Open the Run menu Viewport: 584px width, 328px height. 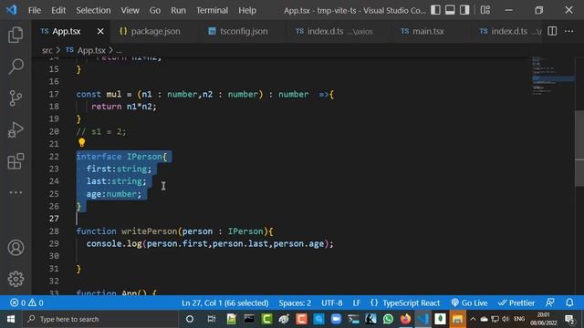pos(179,10)
